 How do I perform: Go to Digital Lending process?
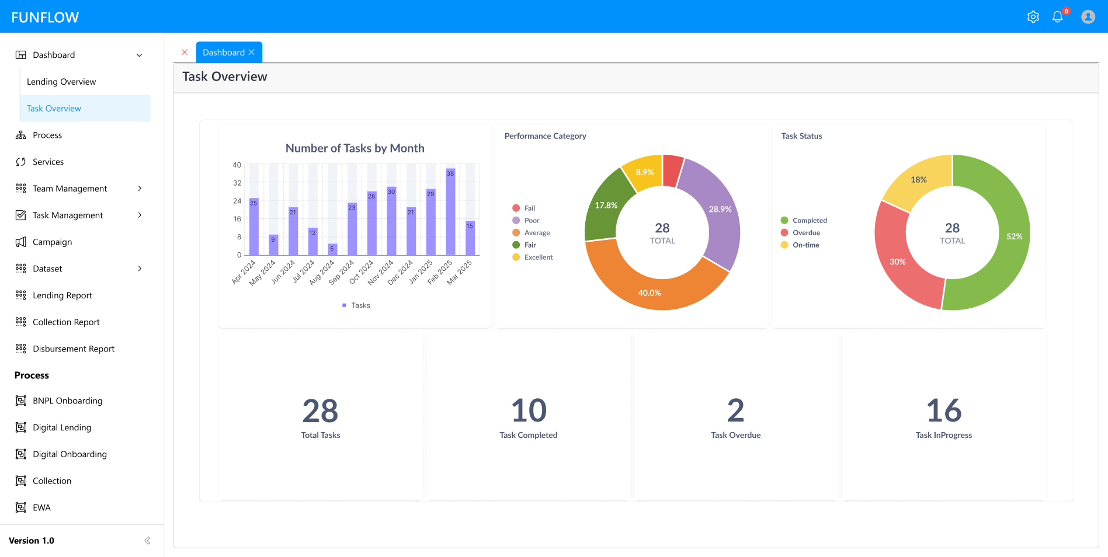[62, 427]
